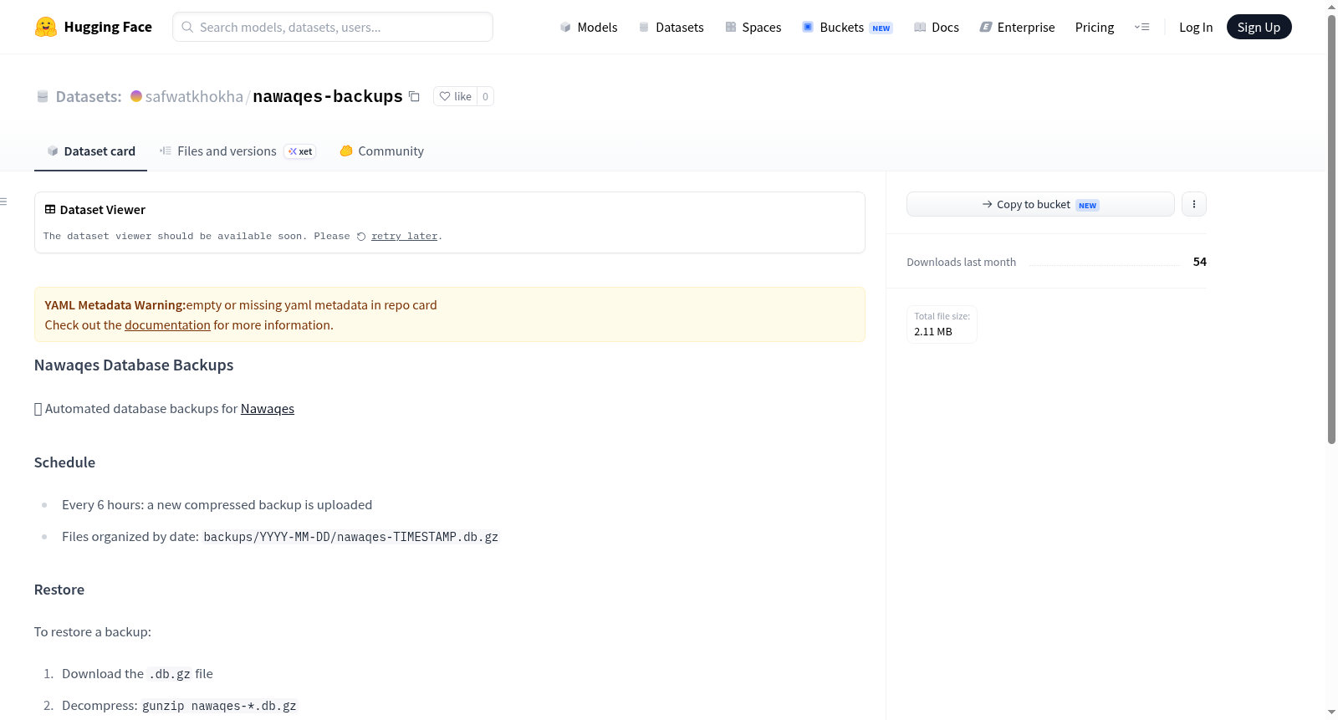Click the Dataset card tab icon
The image size is (1338, 720).
click(x=53, y=151)
